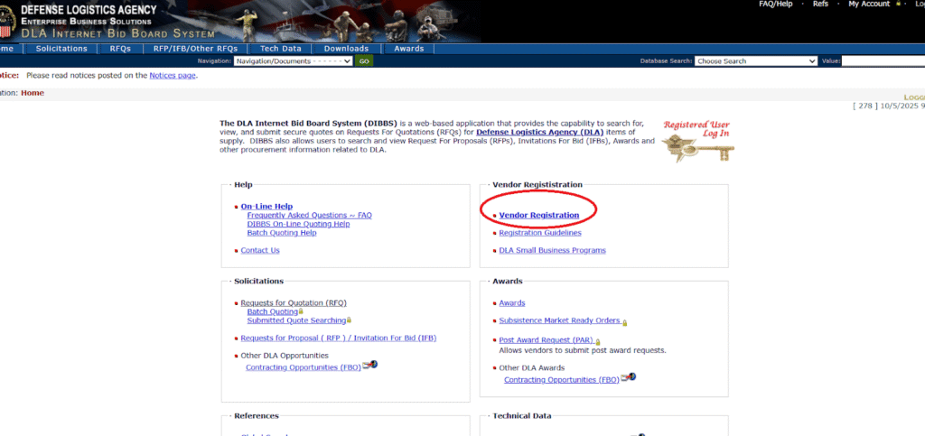Select the Tech Data menu tab
This screenshot has width=925, height=436.
click(x=281, y=49)
